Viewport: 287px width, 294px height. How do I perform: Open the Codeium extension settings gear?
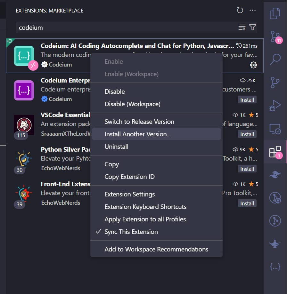click(x=253, y=65)
